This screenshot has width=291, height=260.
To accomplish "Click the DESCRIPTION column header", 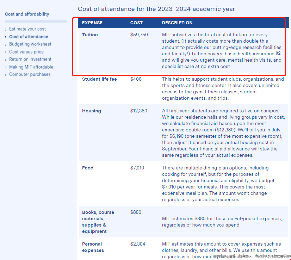I will 177,23.
